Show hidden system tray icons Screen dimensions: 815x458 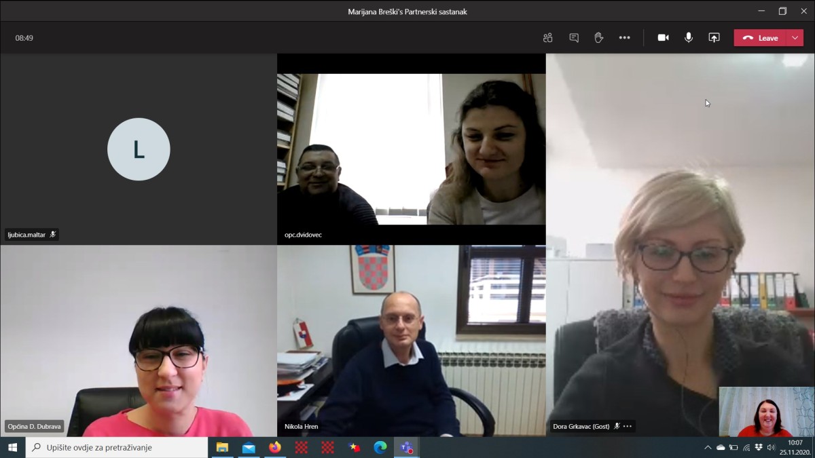708,448
